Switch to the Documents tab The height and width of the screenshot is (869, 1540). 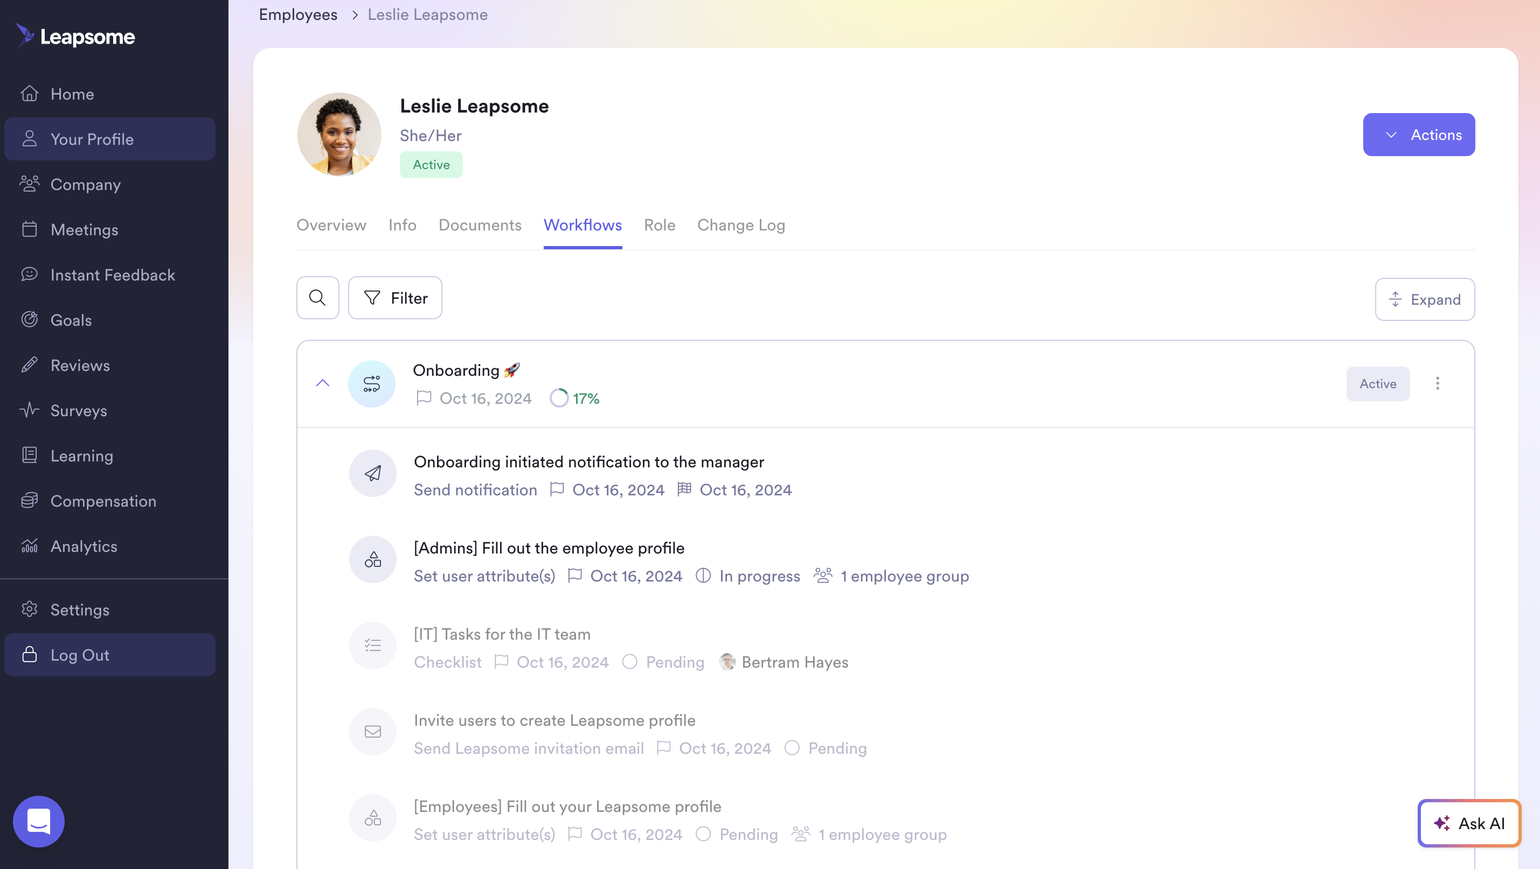480,225
